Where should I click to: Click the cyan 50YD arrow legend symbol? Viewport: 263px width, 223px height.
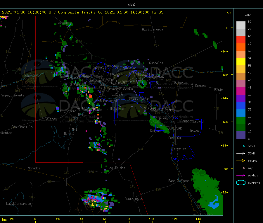[241, 146]
